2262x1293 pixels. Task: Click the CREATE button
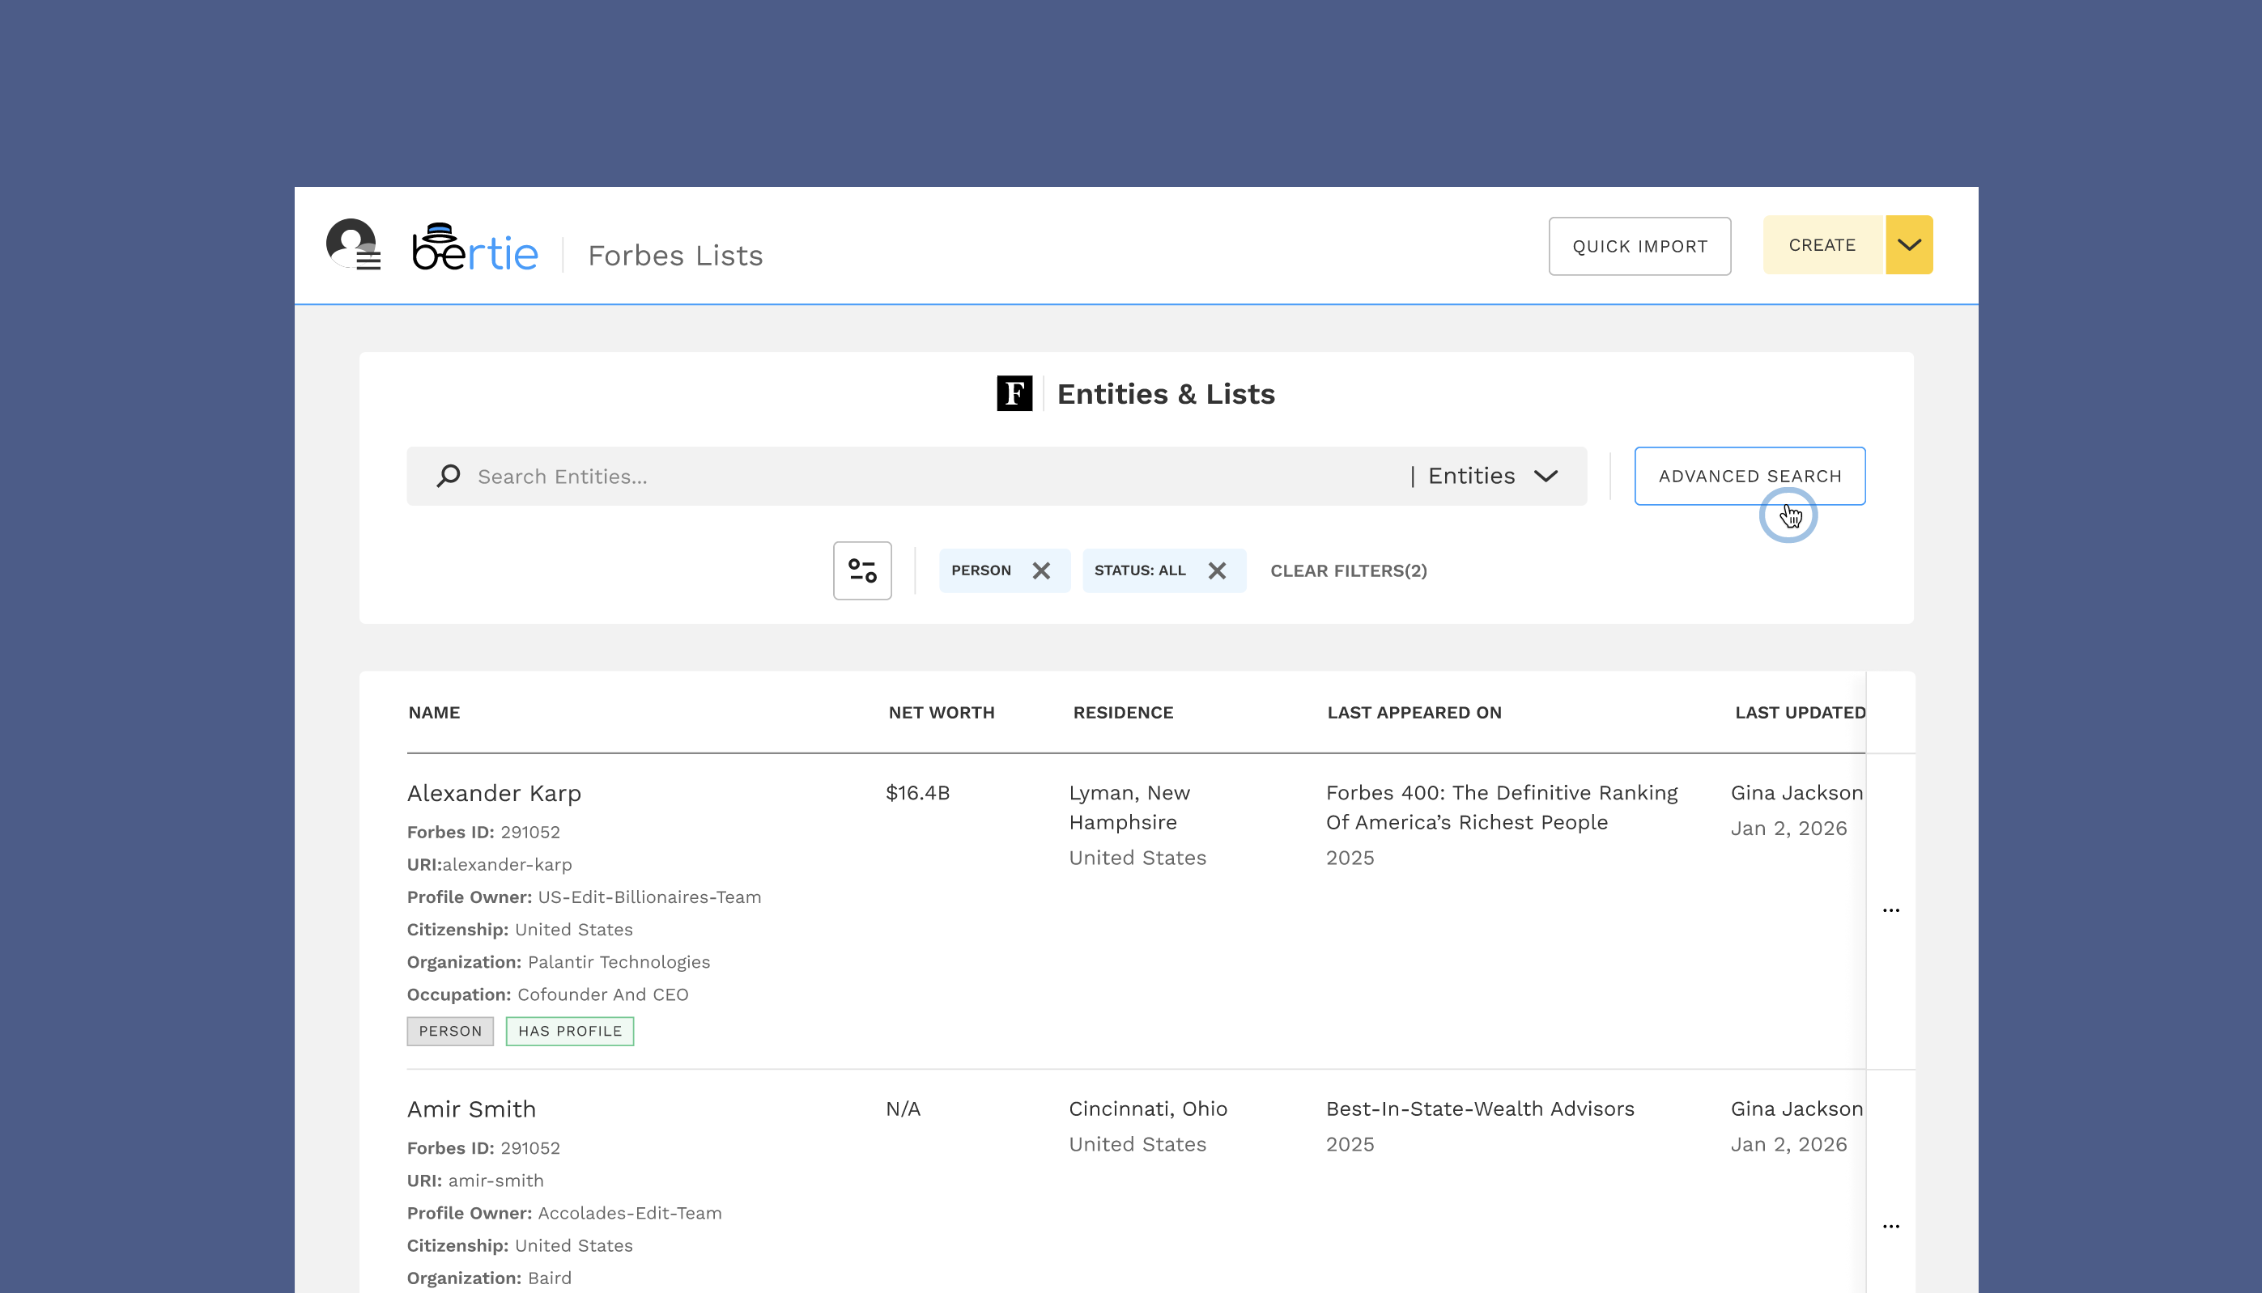[x=1822, y=245]
